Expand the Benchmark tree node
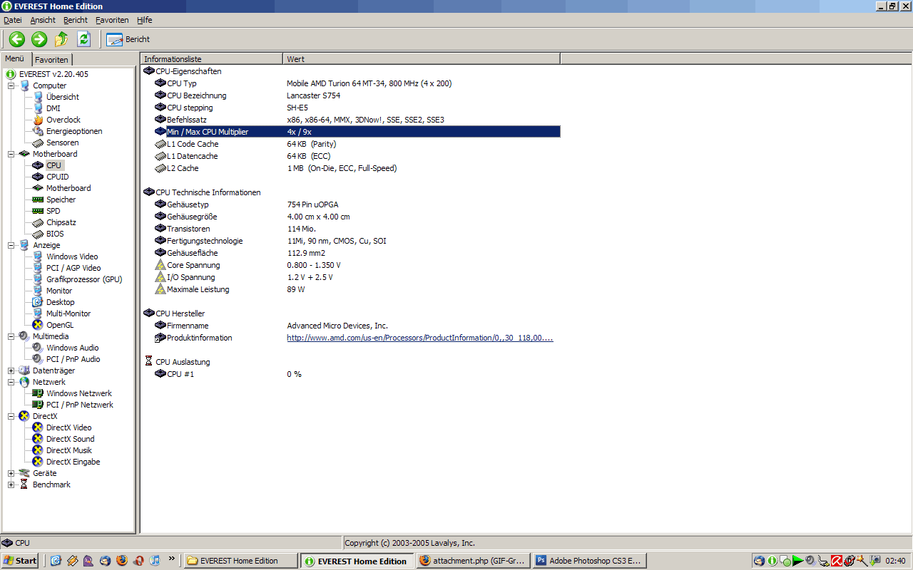 pyautogui.click(x=11, y=484)
